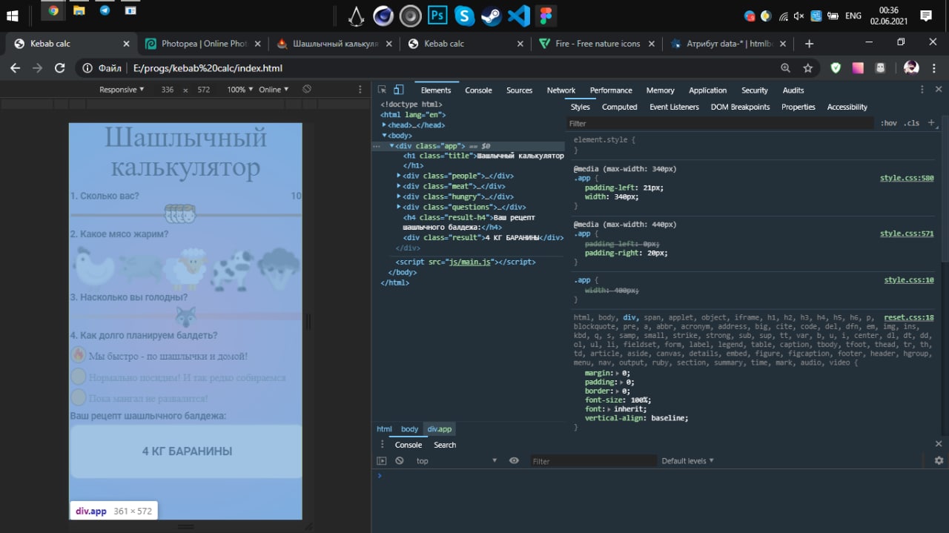Collapse the body element node

tap(384, 136)
